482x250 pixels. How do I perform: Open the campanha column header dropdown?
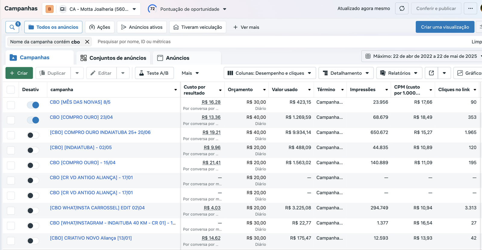pos(176,90)
